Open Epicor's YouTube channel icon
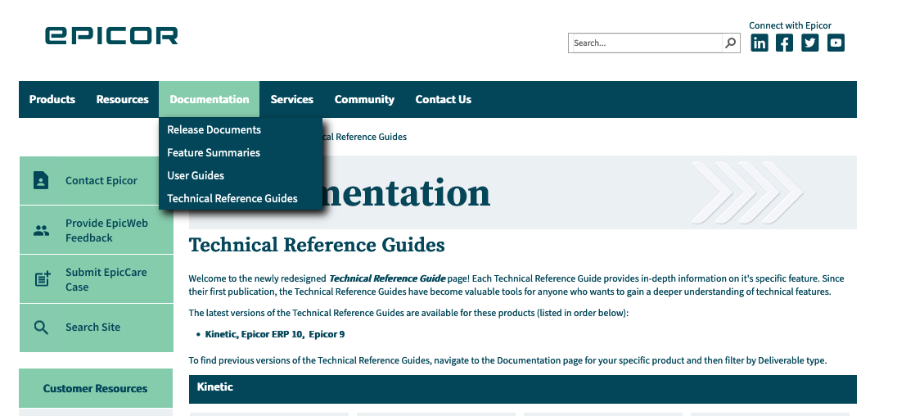Screen dimensions: 897x416 (836, 43)
